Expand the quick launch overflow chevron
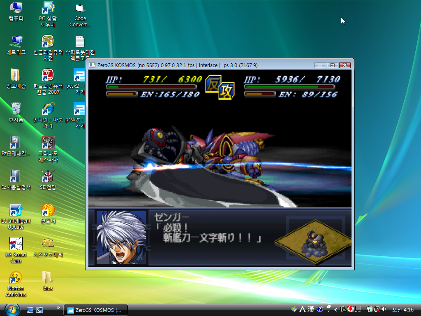Screen dimensions: 421x316 click(58, 307)
